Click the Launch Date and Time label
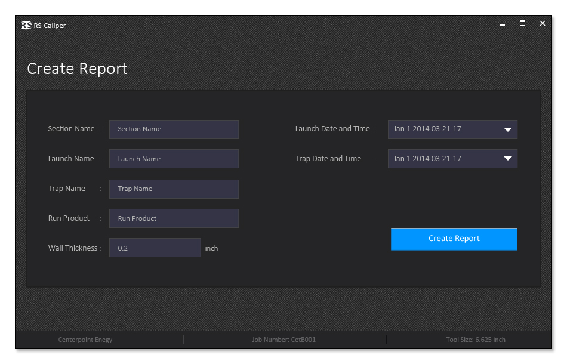The image size is (567, 364). (x=332, y=129)
